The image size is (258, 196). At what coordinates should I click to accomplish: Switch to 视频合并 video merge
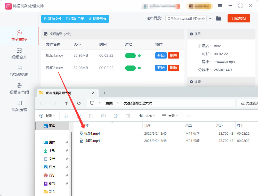(19, 54)
